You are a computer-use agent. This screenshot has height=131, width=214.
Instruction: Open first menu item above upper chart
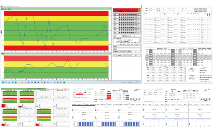pos(3,9)
